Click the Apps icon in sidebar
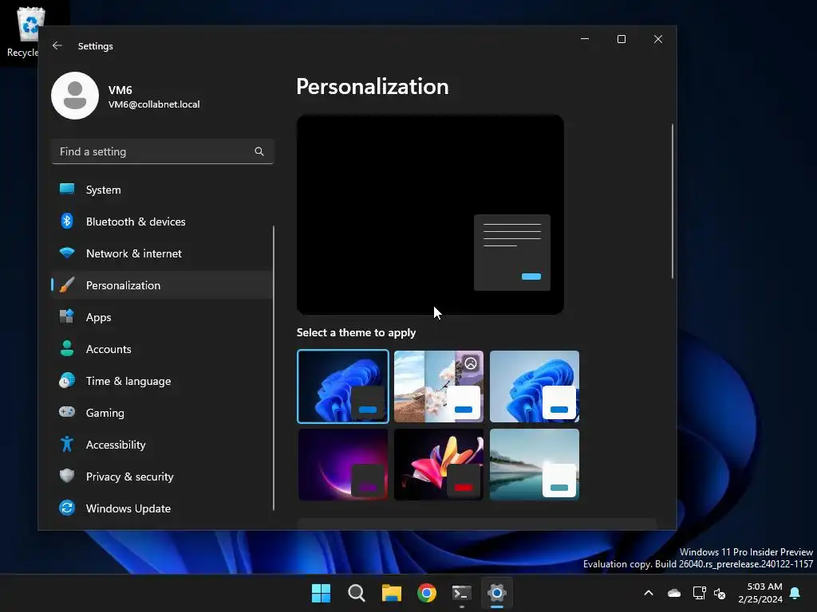This screenshot has width=817, height=612. (x=67, y=316)
